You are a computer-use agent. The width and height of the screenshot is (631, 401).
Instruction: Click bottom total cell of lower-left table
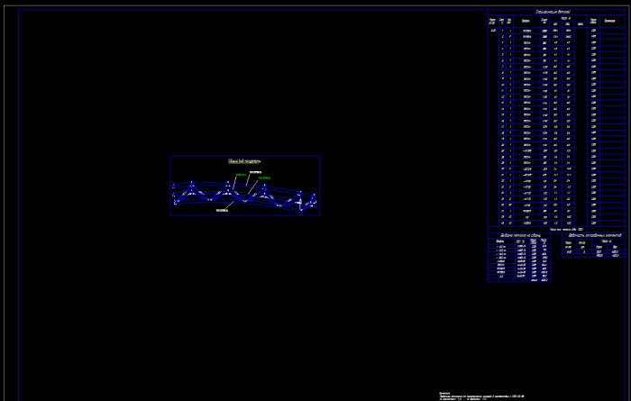[x=544, y=280]
